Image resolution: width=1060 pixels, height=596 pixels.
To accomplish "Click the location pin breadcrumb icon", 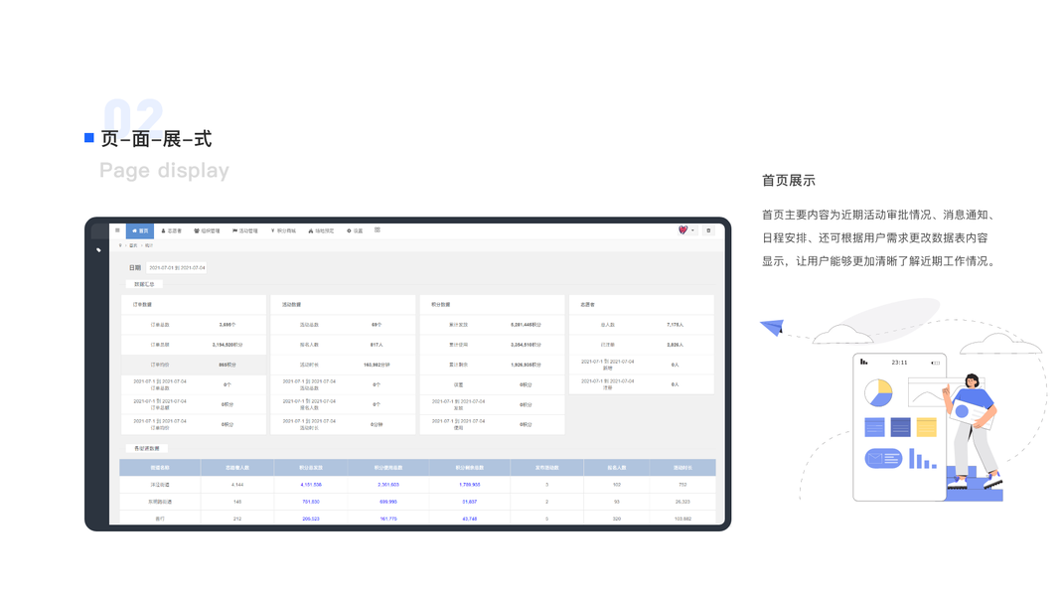I will click(120, 245).
